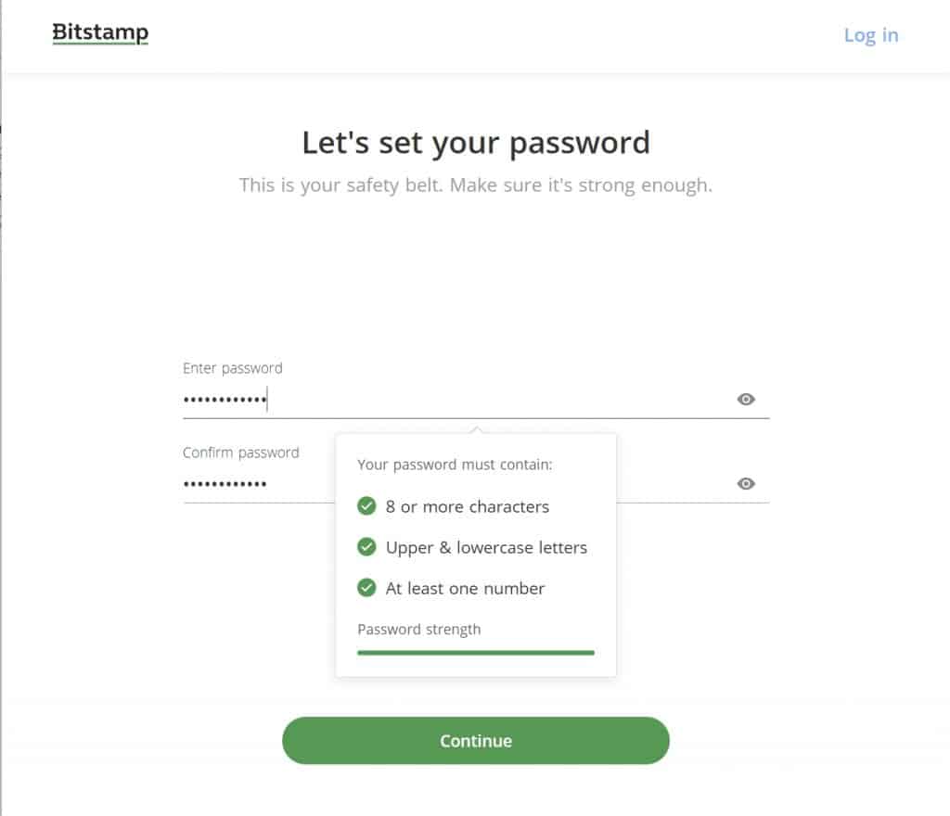Screen dimensions: 950x816
Task: Click the checkmark beside 'At least one number'
Action: point(366,588)
